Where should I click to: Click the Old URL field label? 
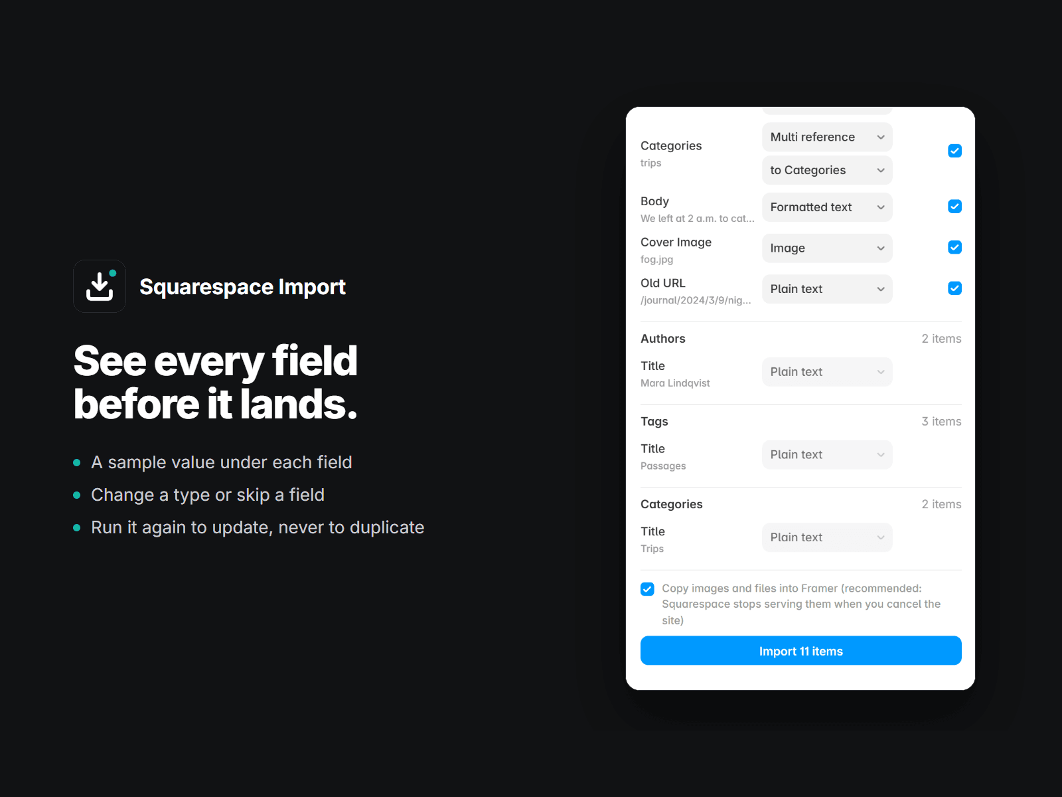662,283
